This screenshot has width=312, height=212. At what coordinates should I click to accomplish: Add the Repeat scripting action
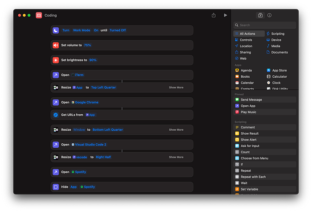click(265, 170)
